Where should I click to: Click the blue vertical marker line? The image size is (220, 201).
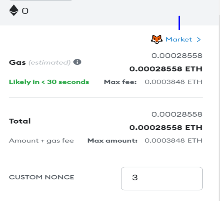179,23
